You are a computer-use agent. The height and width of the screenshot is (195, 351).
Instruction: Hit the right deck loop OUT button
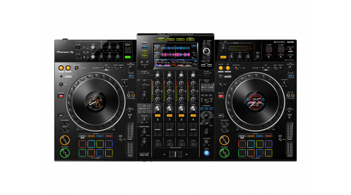228,68
